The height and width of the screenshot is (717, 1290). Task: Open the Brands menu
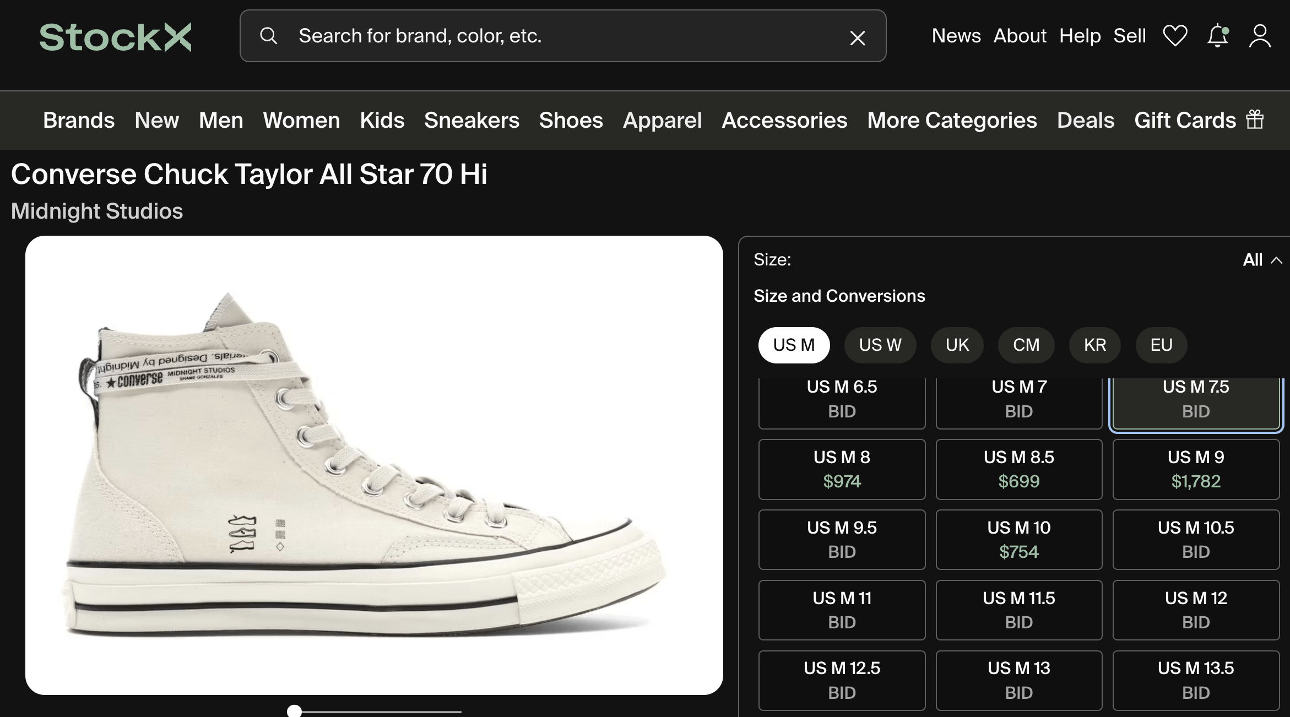79,120
